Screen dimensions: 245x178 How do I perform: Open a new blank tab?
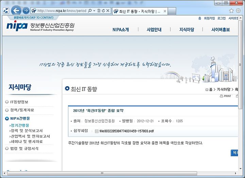(172, 11)
